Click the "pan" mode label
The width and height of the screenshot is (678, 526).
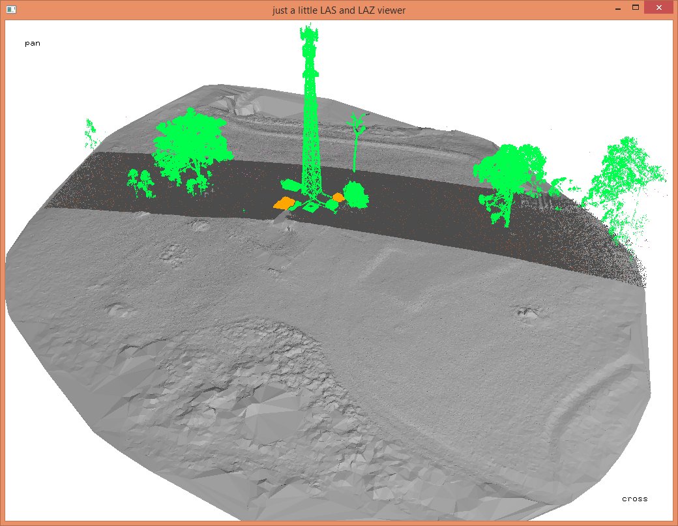tap(33, 44)
